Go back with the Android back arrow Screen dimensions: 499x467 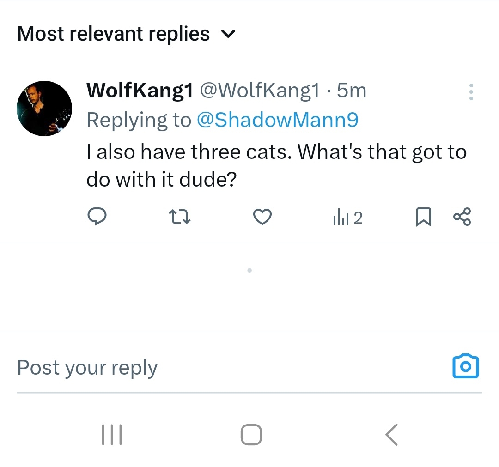391,435
